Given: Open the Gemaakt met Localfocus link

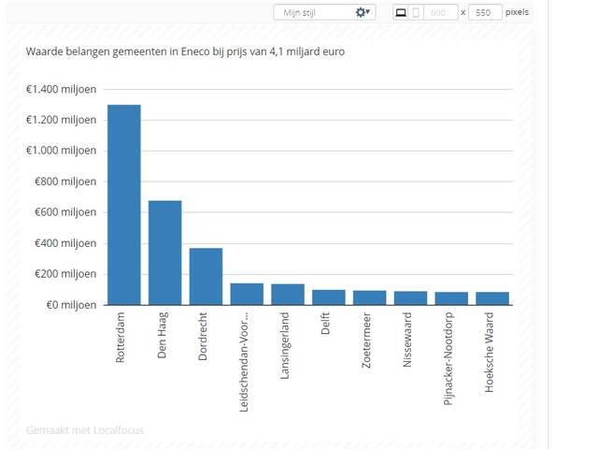Looking at the screenshot, I should pos(85,430).
